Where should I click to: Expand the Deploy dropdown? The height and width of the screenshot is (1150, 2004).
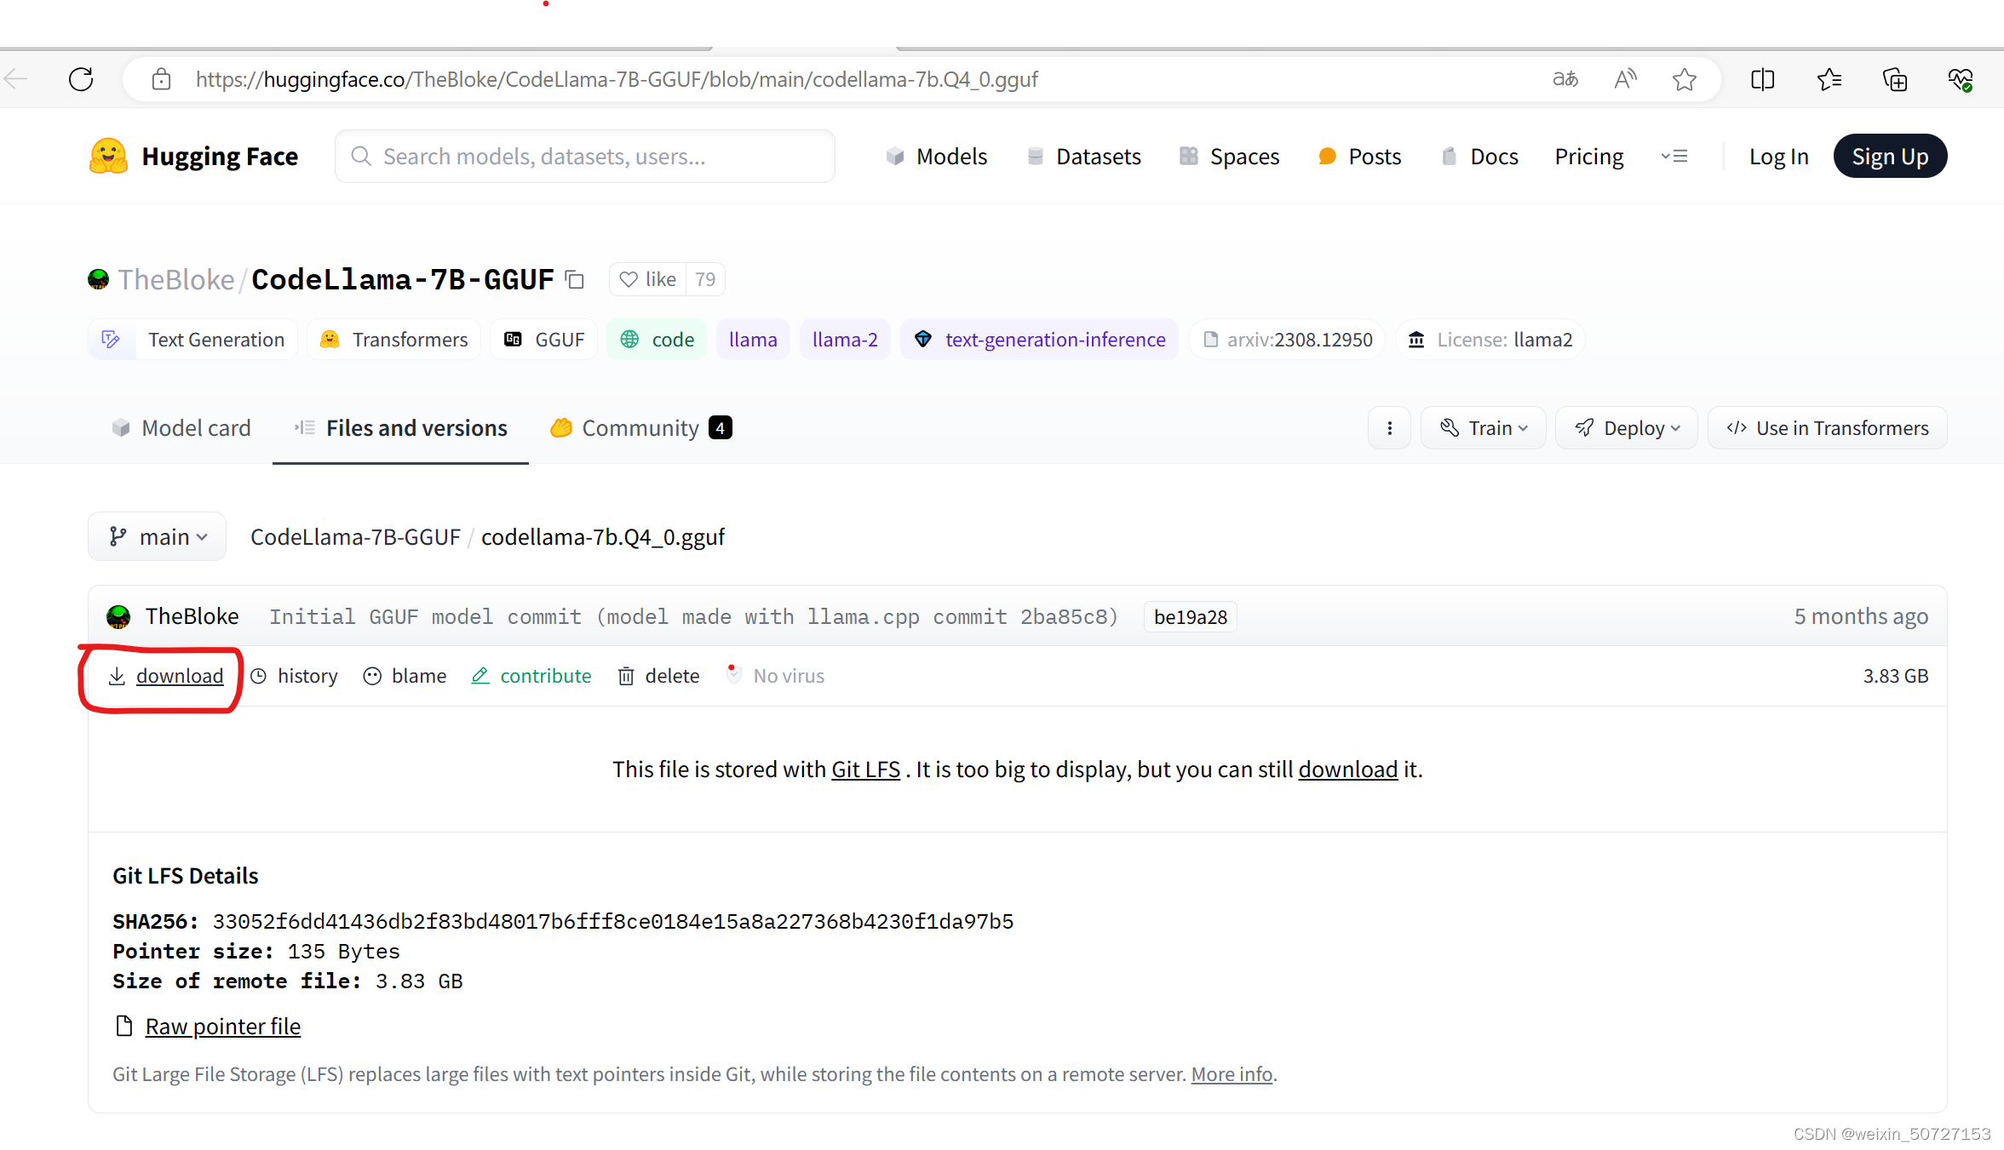(1627, 427)
